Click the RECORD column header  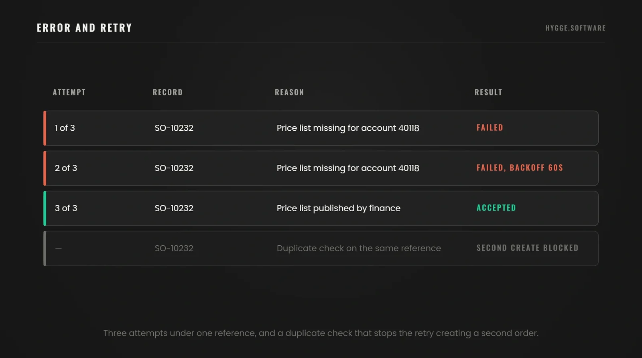pos(168,92)
